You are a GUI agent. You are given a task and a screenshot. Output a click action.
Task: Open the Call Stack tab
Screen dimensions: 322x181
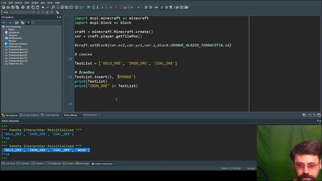point(9,163)
